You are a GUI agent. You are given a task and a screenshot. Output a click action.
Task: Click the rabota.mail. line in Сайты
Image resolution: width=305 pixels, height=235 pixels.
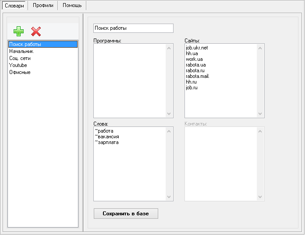tap(198, 76)
